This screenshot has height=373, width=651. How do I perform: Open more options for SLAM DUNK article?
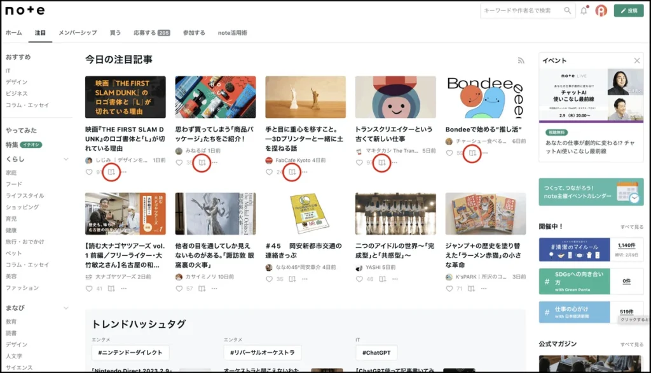pyautogui.click(x=124, y=172)
